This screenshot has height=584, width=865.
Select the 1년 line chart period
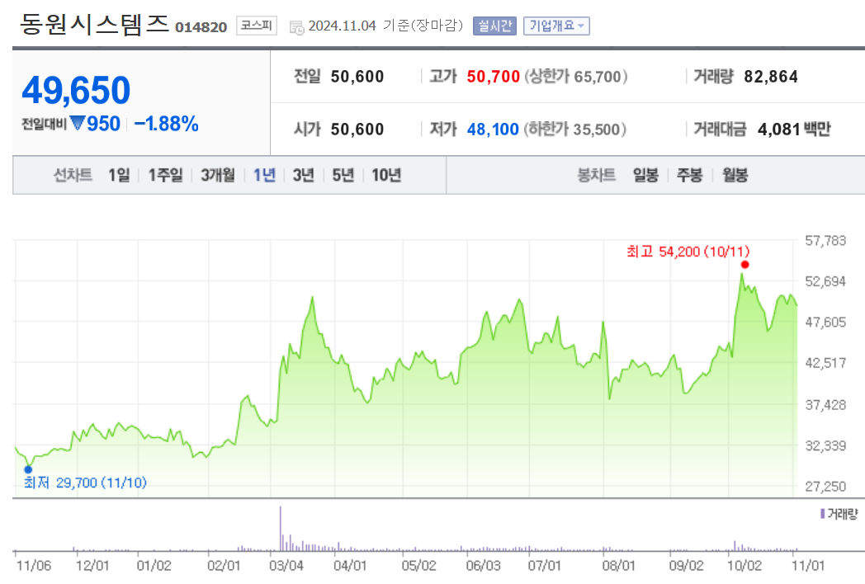(264, 176)
